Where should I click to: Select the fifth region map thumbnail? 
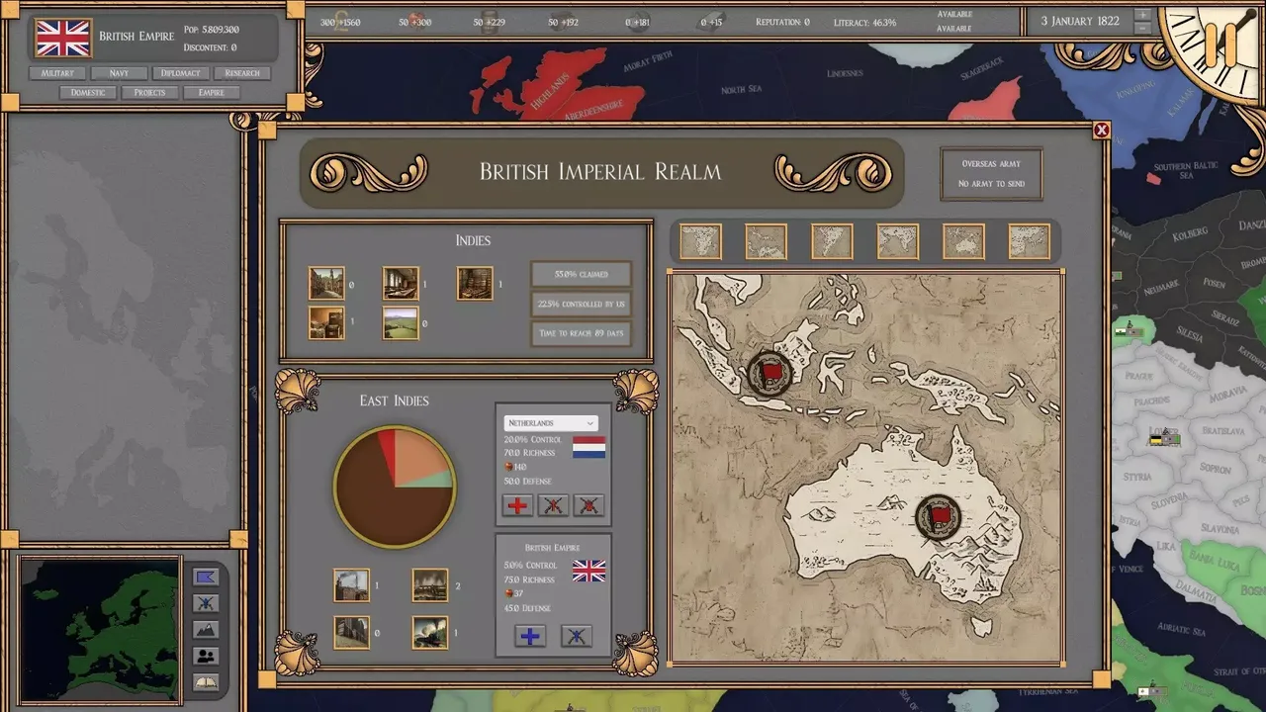(x=963, y=241)
